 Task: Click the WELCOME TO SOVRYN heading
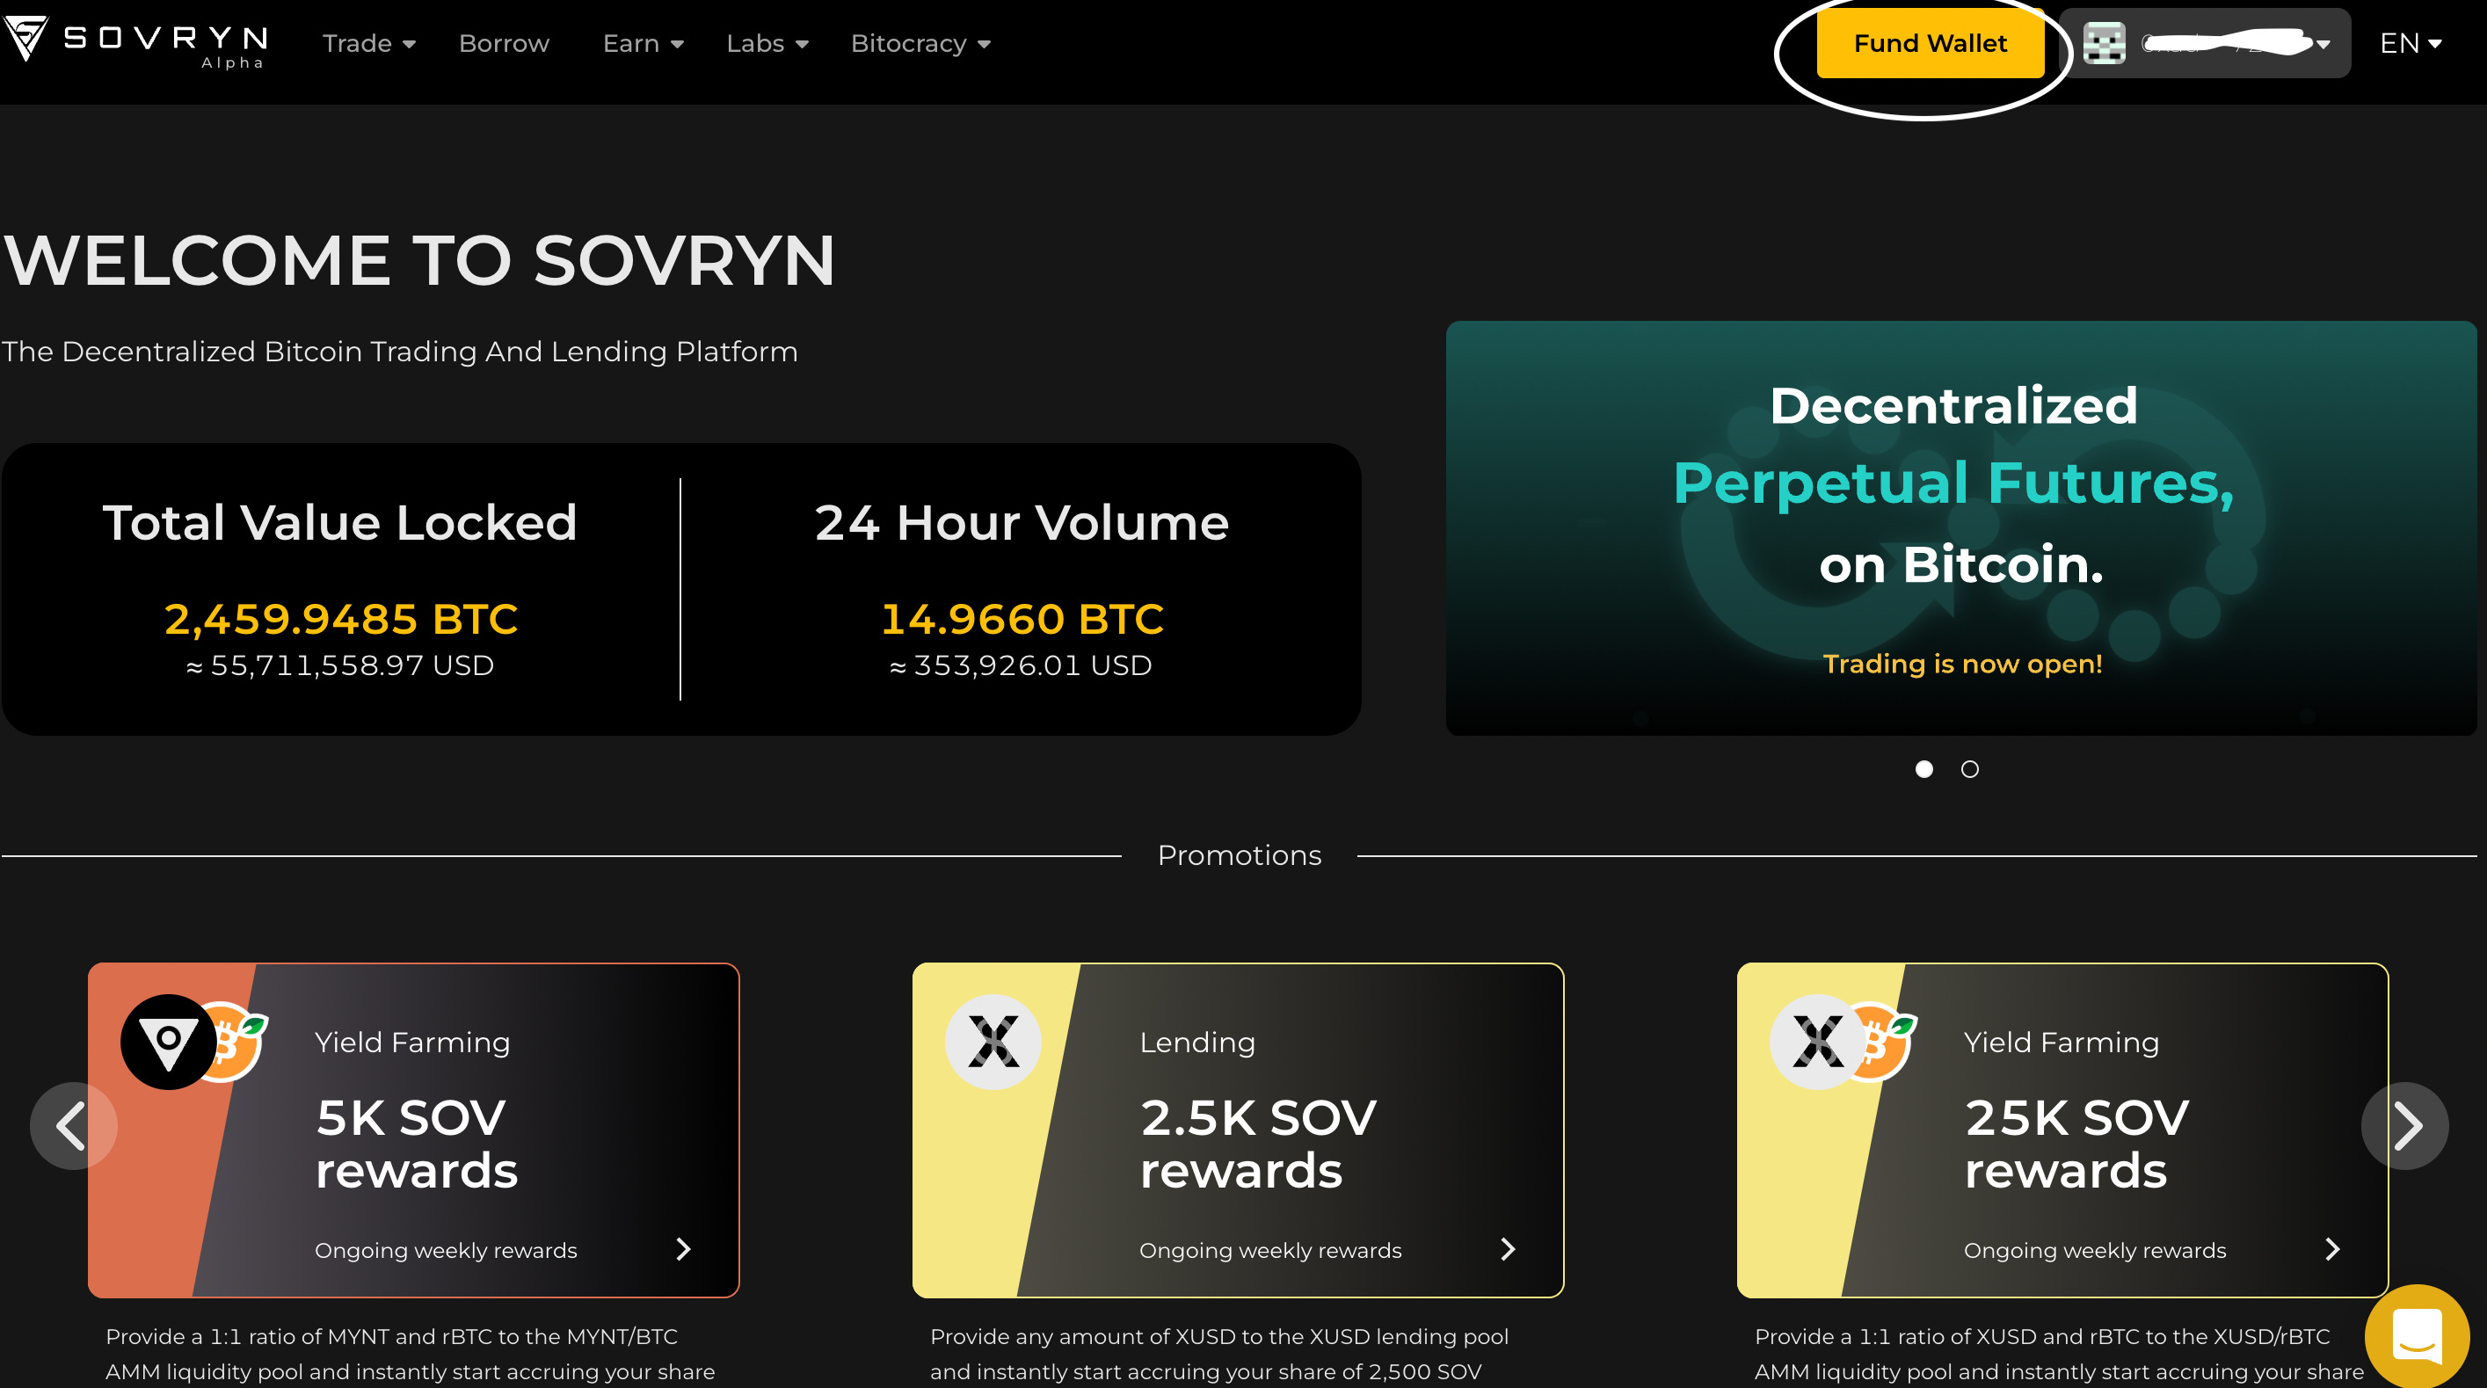click(418, 260)
